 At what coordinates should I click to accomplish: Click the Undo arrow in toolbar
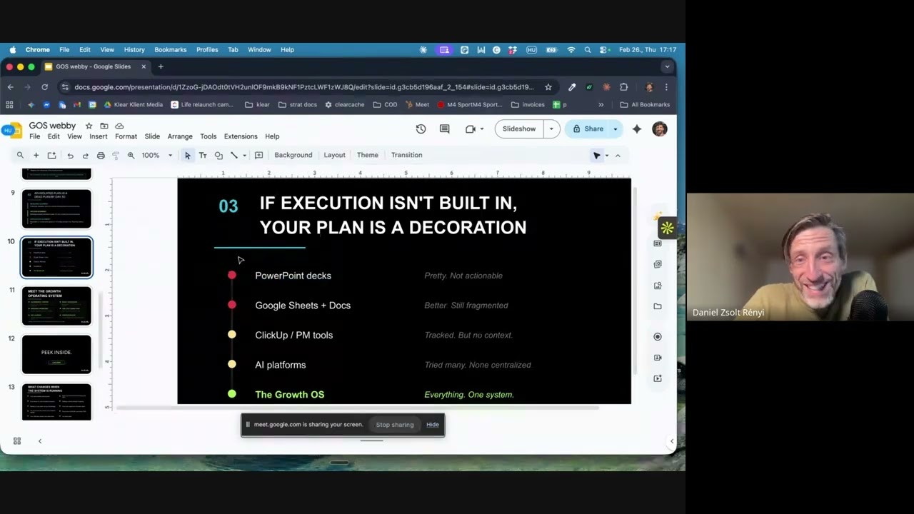(x=70, y=155)
